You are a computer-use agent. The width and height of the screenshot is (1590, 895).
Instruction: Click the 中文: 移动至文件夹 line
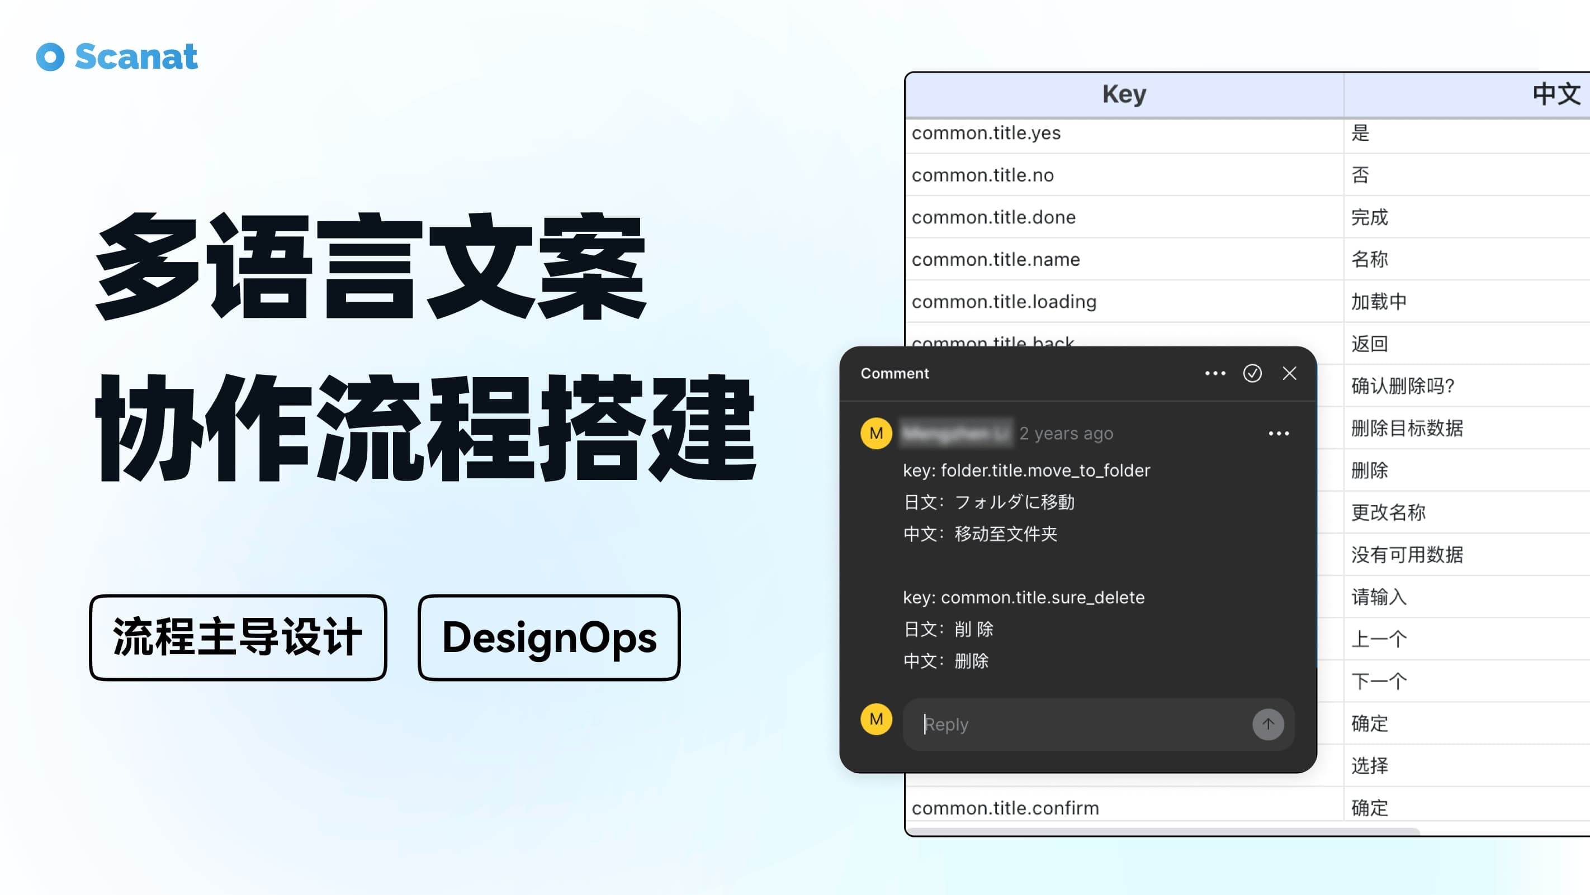click(x=980, y=534)
